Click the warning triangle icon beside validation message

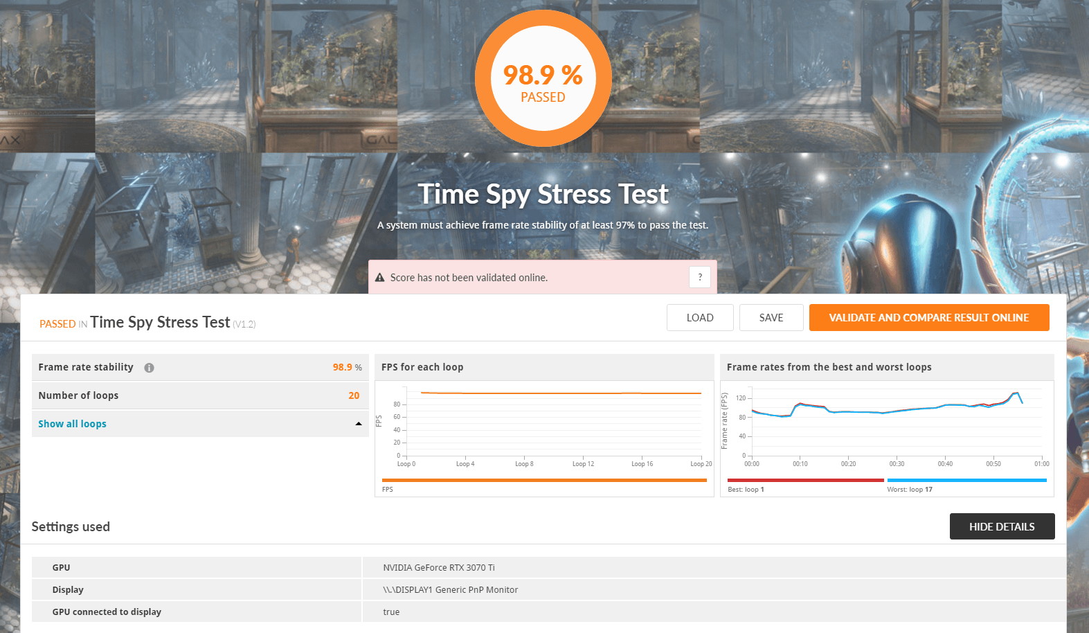coord(379,278)
